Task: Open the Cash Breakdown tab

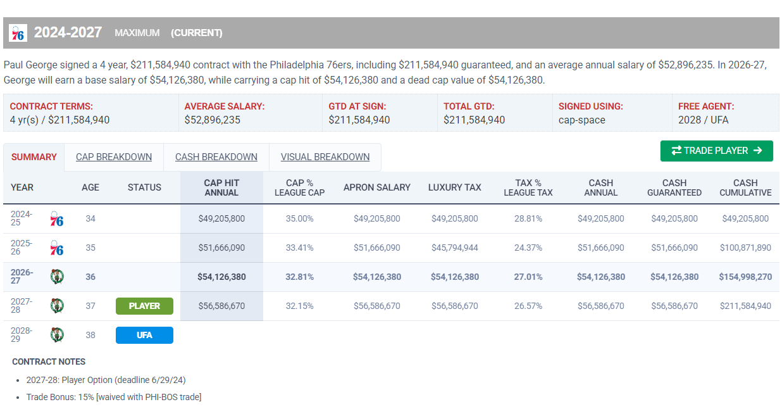Action: 216,157
